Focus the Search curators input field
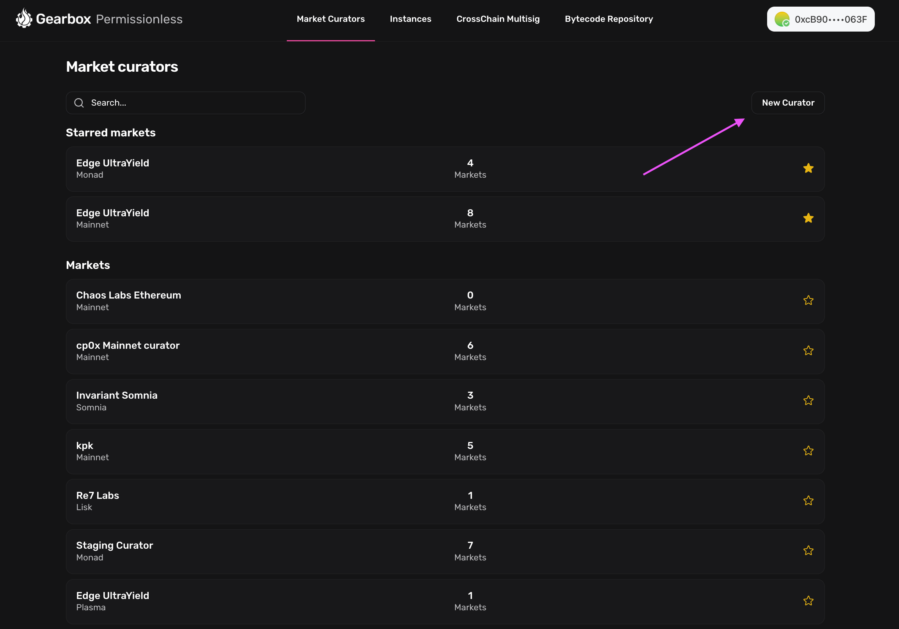899x629 pixels. [192, 103]
